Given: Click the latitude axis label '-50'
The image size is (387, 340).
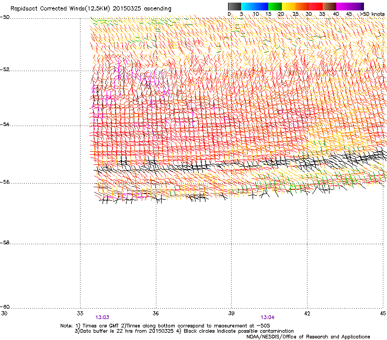Looking at the screenshot, I should [5, 17].
